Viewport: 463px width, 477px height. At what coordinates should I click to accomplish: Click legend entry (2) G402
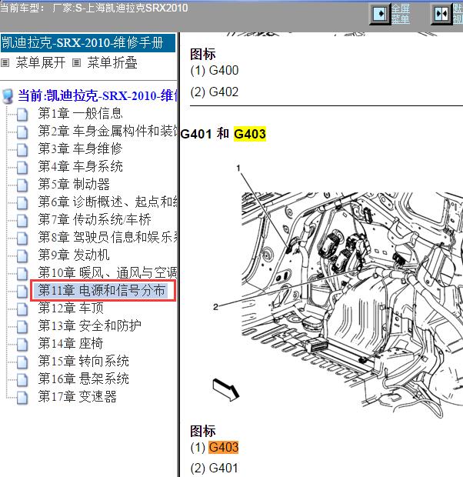[214, 92]
